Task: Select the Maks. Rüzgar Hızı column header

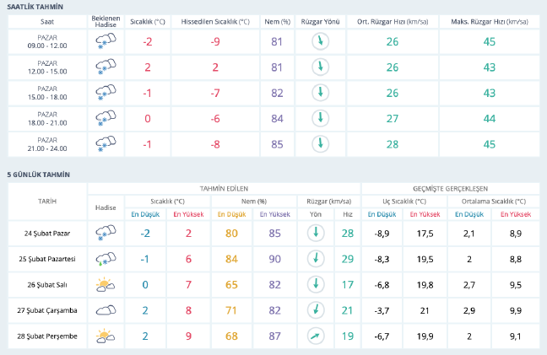Action: tap(484, 20)
